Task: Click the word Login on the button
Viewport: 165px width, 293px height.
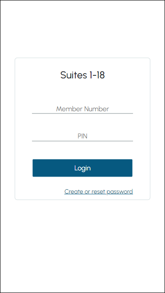Action: click(82, 168)
